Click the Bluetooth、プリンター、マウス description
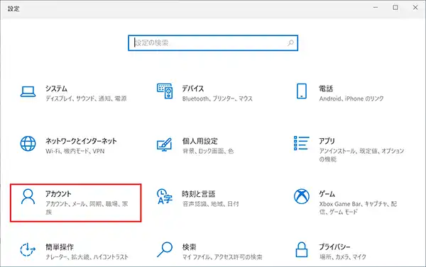The image size is (426, 267). click(217, 98)
